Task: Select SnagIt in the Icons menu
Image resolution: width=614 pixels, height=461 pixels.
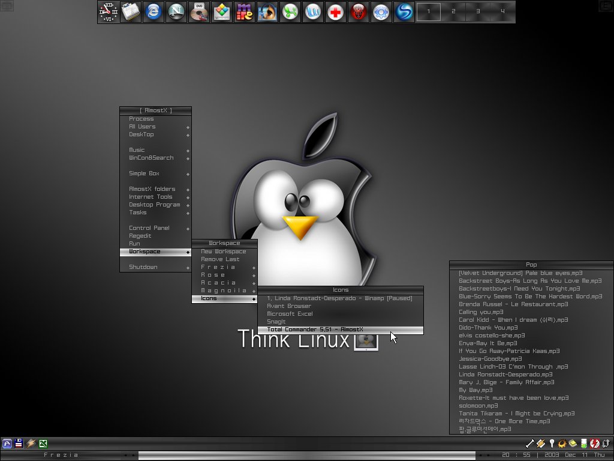Action: pos(341,322)
